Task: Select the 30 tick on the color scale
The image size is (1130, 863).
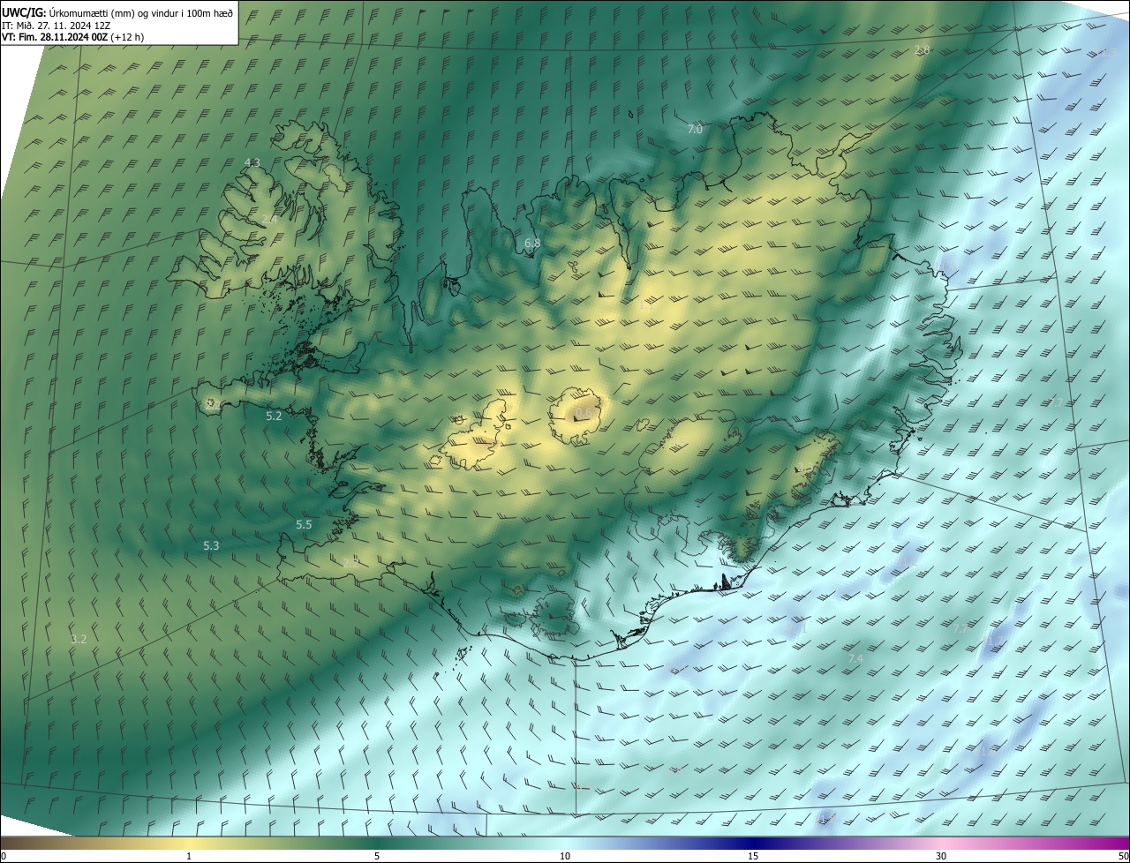Action: 941,856
